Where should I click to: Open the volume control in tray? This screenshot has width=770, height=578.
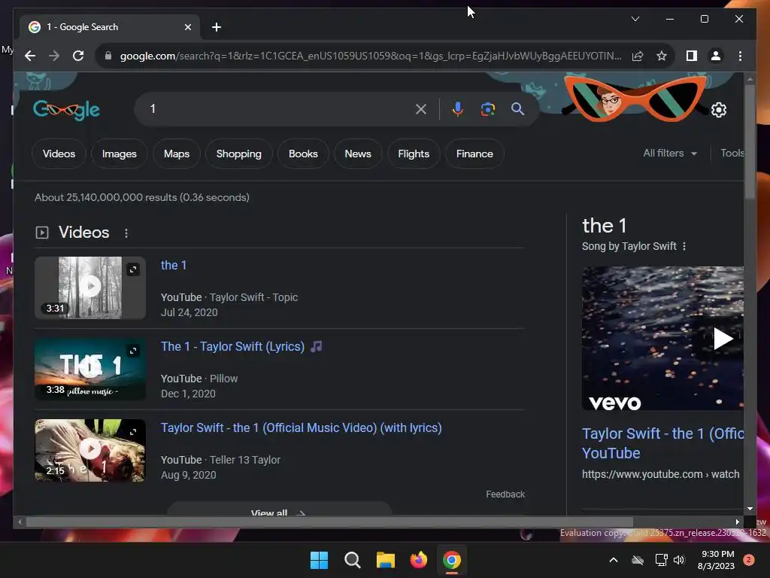click(x=679, y=560)
